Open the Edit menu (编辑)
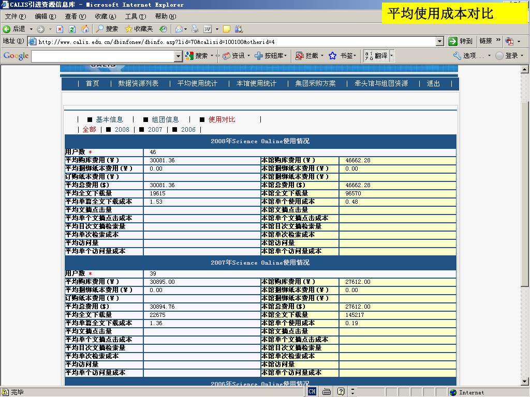This screenshot has width=530, height=397. pyautogui.click(x=46, y=17)
